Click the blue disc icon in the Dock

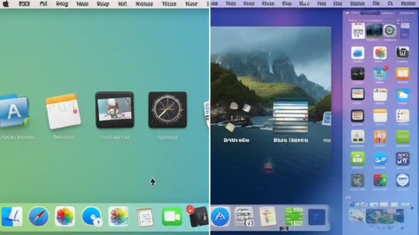pos(92,216)
